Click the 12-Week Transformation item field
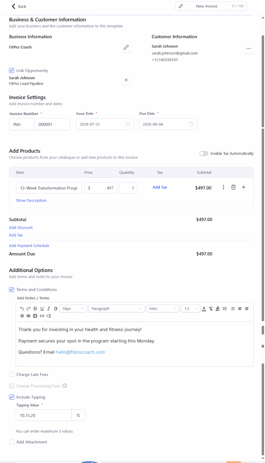The image size is (265, 463). pyautogui.click(x=49, y=188)
